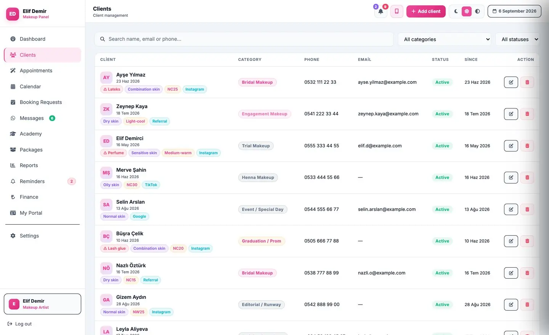Click Graduation / Prom category badge

(x=262, y=241)
